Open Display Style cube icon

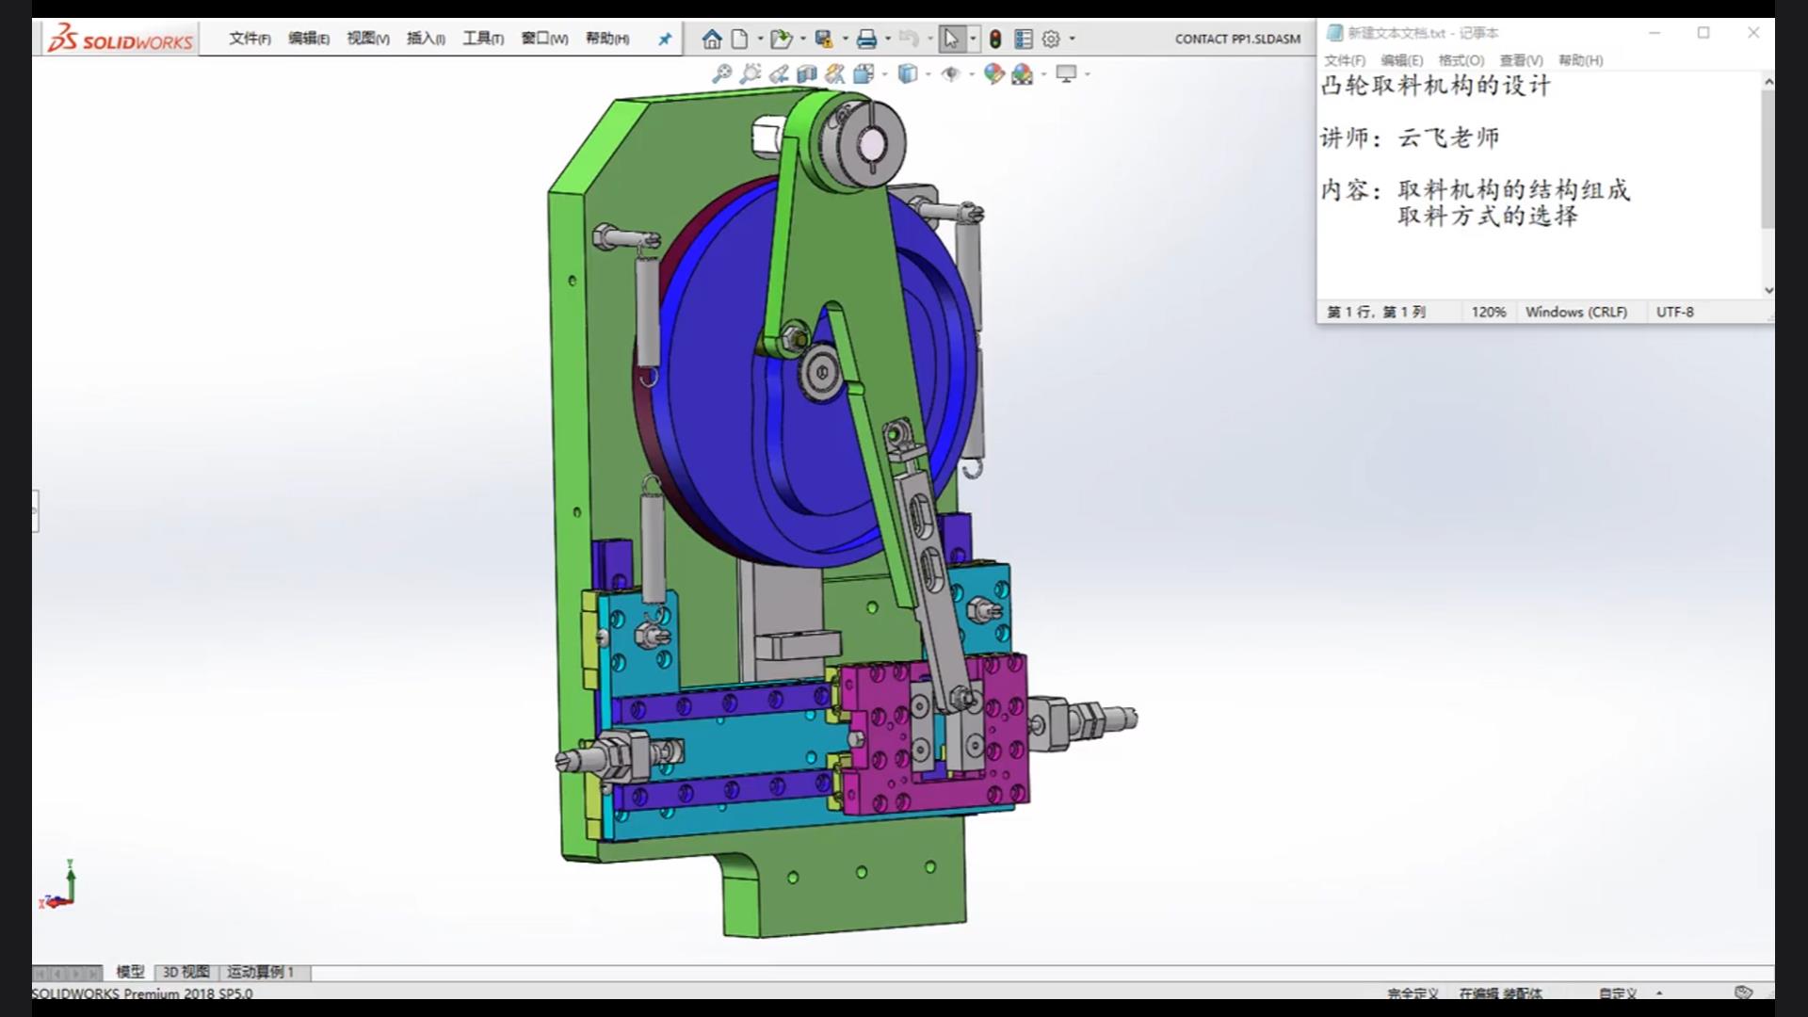click(907, 73)
